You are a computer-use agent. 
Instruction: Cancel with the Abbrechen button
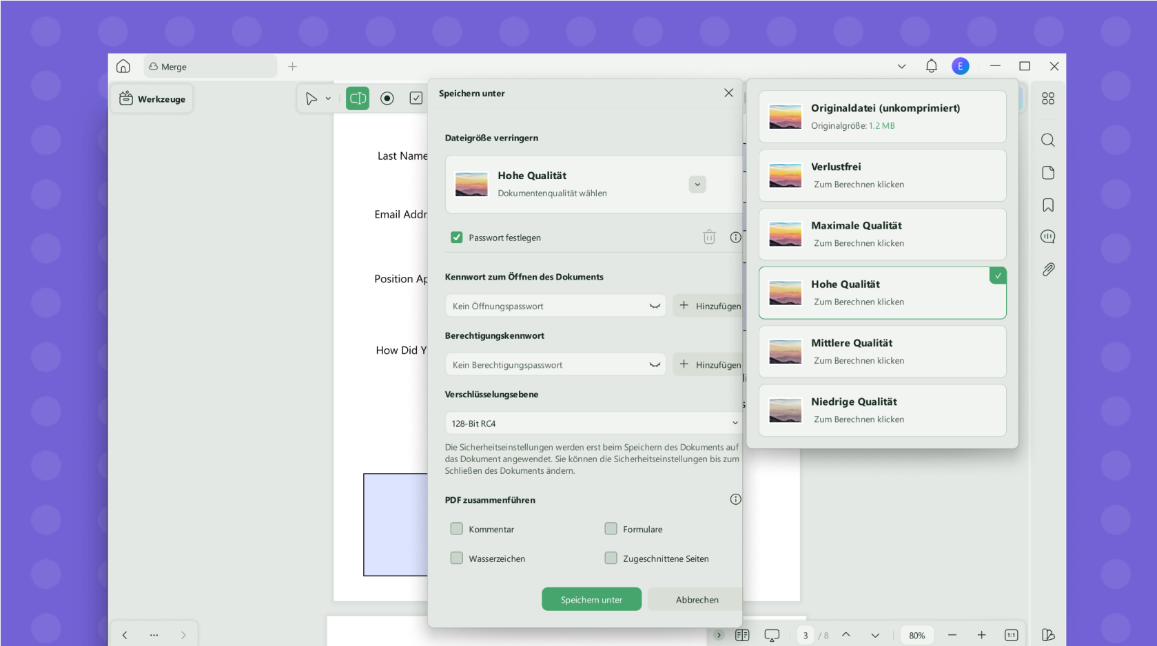[x=696, y=599]
